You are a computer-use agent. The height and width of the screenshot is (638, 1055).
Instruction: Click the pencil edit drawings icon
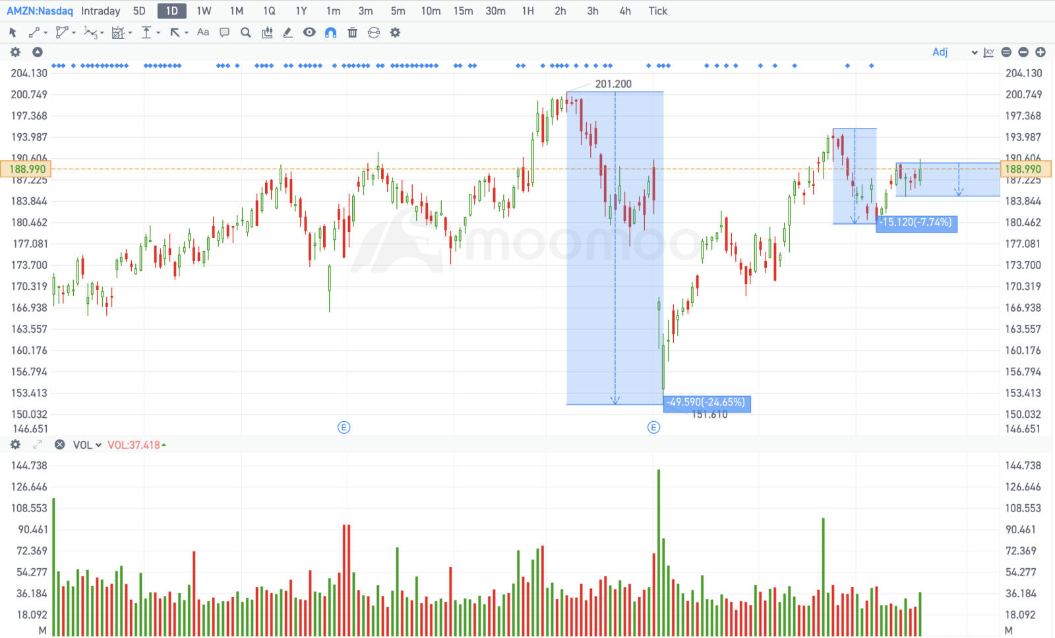287,32
